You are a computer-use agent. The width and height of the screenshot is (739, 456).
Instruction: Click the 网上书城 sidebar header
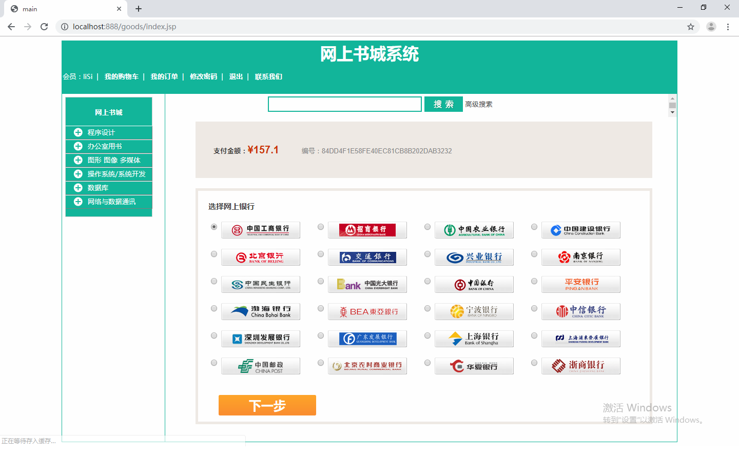pos(109,112)
